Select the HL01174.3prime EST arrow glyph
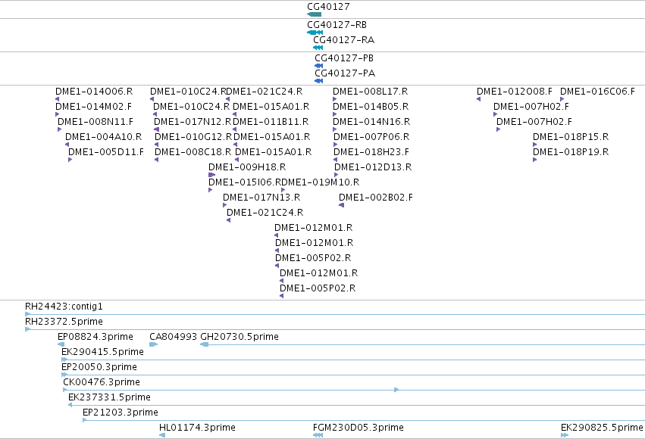Screen dimensions: 645x439 coord(162,435)
